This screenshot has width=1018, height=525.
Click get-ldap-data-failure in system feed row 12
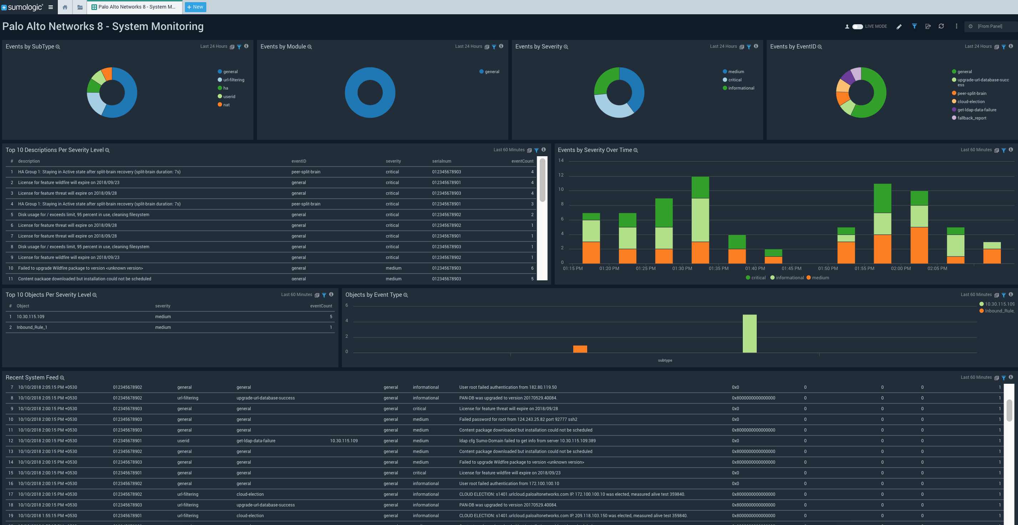point(256,441)
